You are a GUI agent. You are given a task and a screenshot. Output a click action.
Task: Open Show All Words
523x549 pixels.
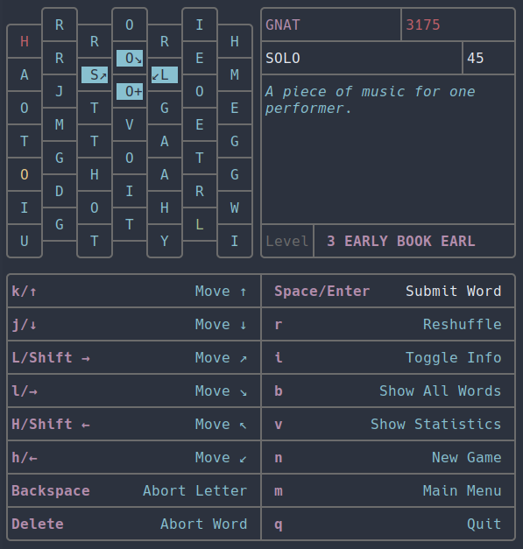point(388,391)
